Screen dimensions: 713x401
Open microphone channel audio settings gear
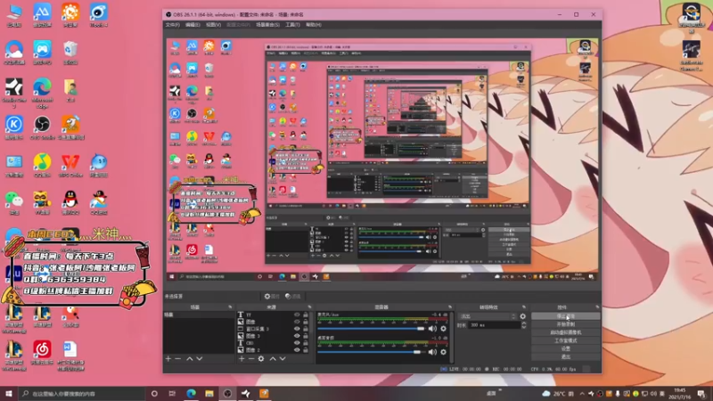[443, 329]
